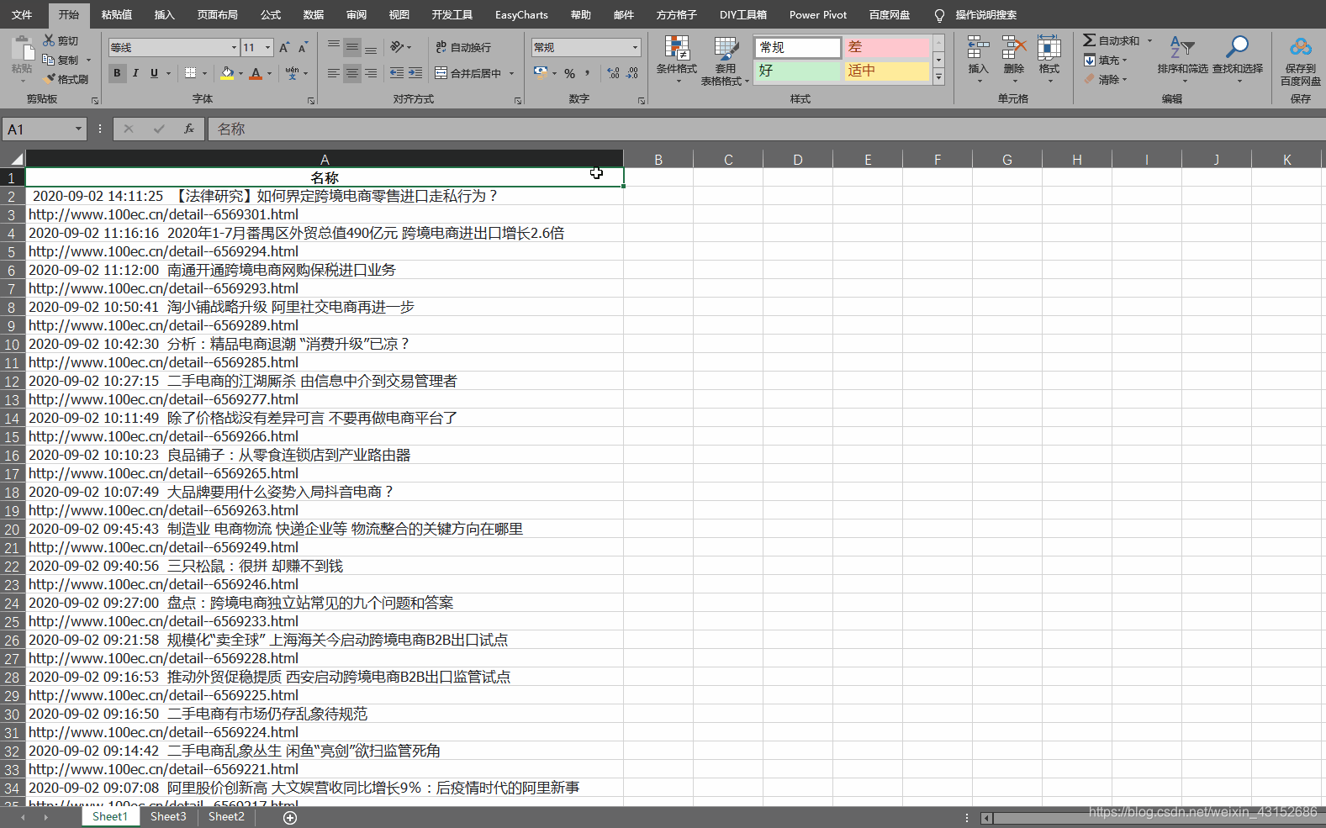This screenshot has height=828, width=1326.
Task: Open font group dialog launcher
Action: click(311, 100)
